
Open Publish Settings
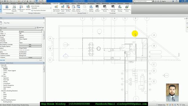[91, 8]
